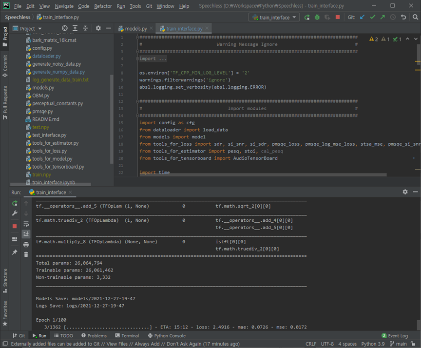Screen dimensions: 421x348
Task: Go to previous highlighted error arrow
Action: (x=407, y=39)
